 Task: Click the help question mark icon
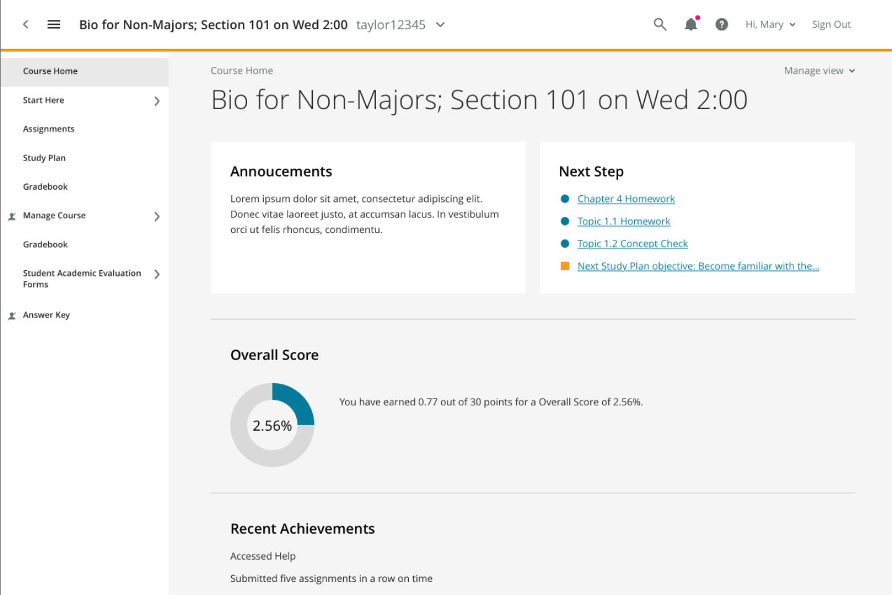coord(722,24)
